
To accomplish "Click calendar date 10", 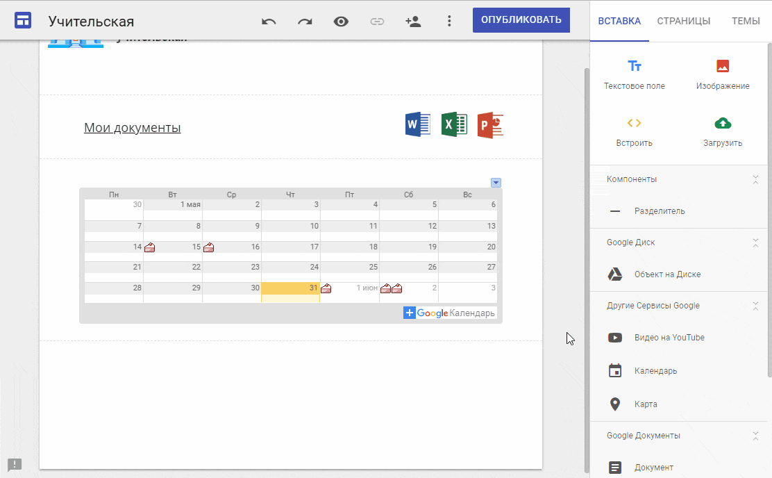I will [x=290, y=231].
